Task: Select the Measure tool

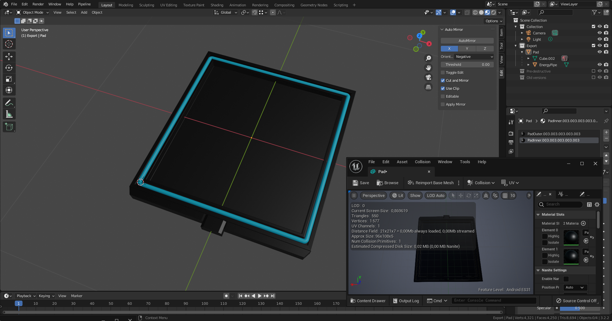Action: coord(9,114)
